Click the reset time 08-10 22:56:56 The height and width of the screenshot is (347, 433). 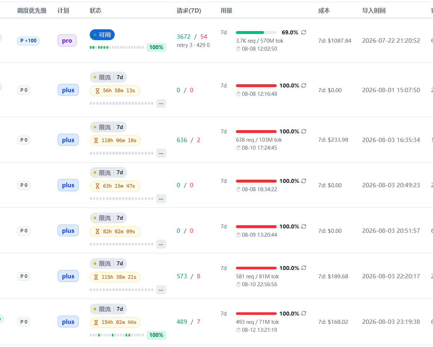click(x=259, y=284)
